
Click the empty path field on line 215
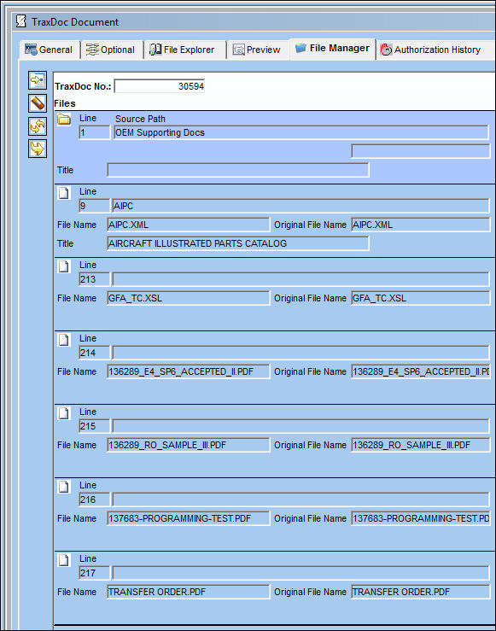click(x=301, y=426)
